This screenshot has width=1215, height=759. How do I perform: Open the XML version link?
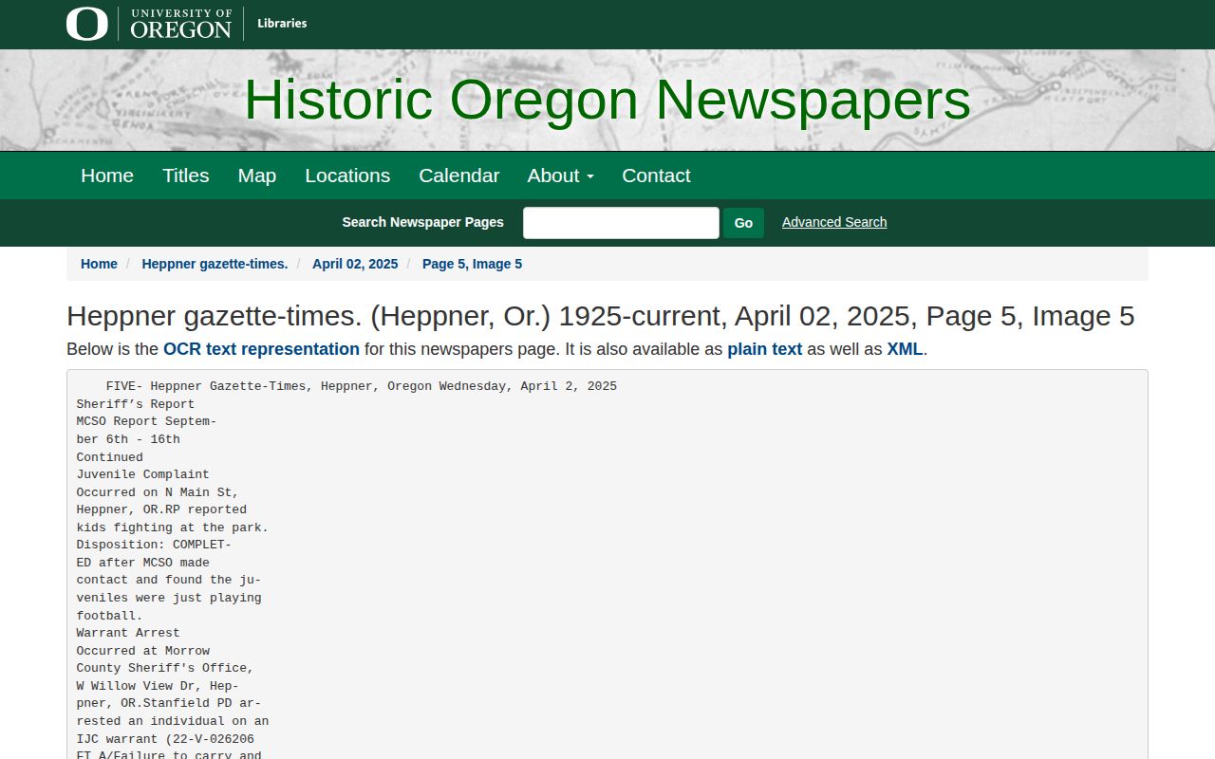click(905, 349)
